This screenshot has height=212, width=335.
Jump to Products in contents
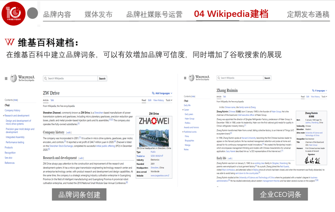click(9, 148)
